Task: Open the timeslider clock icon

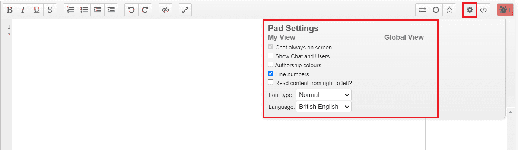Action: pos(436,10)
